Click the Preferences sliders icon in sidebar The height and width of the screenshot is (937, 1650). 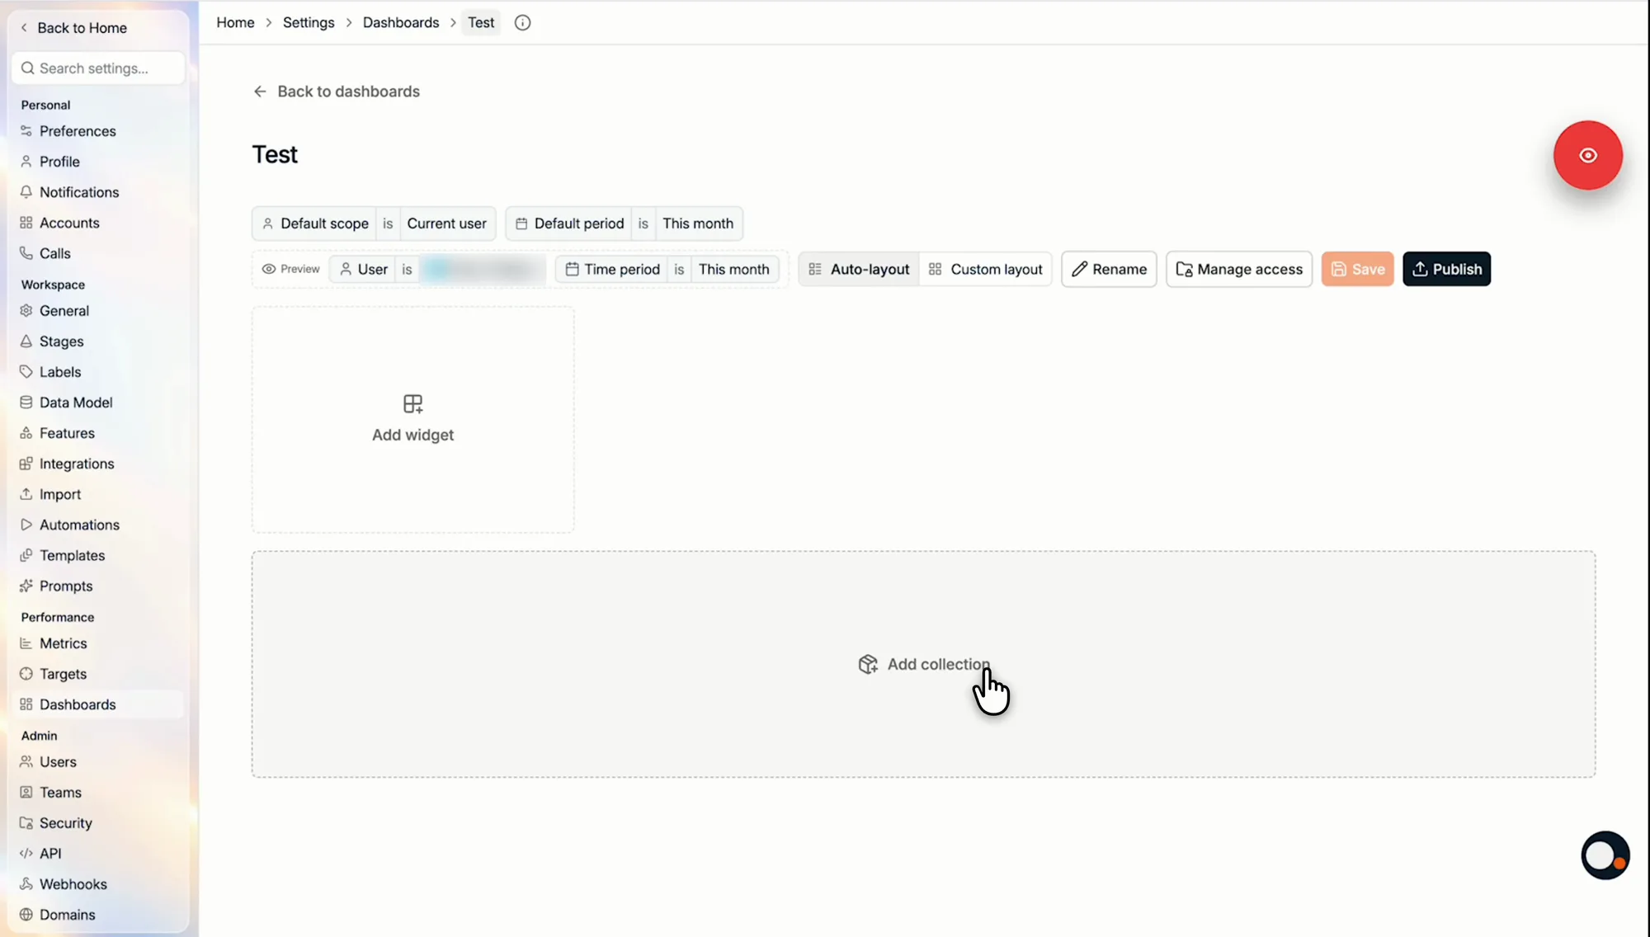pos(26,131)
